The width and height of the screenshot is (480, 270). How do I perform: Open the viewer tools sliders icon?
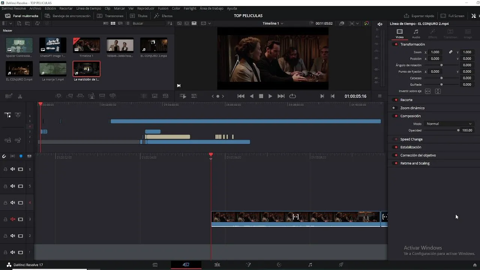tap(194, 96)
